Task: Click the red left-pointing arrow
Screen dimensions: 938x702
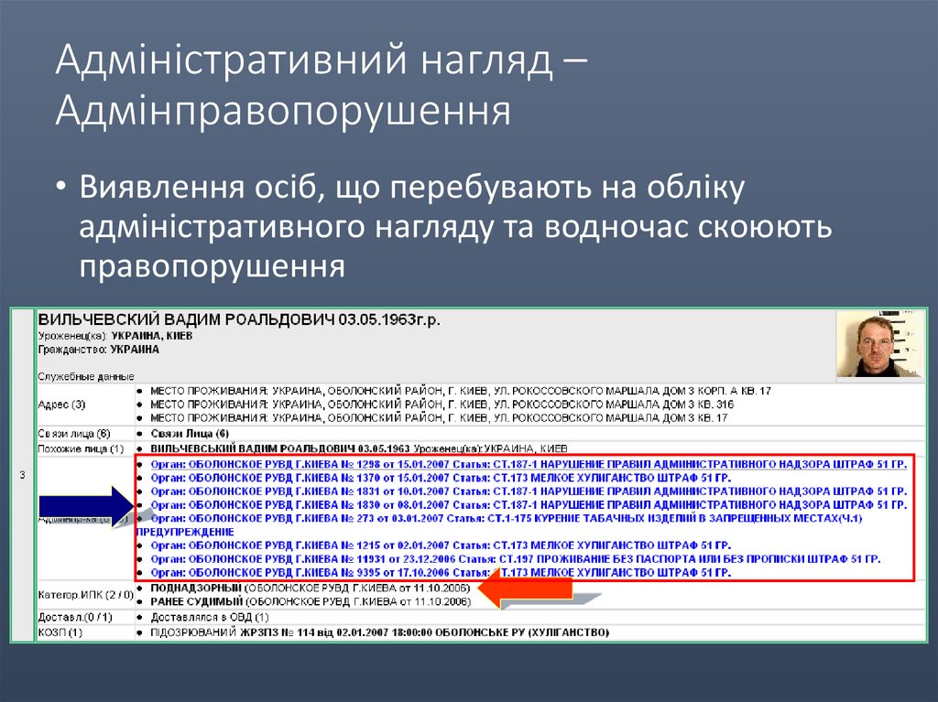Action: tap(527, 591)
